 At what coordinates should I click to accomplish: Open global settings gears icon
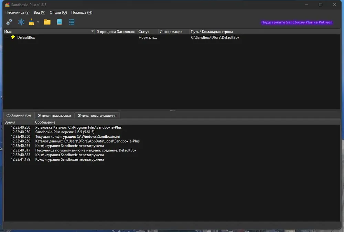coord(9,22)
